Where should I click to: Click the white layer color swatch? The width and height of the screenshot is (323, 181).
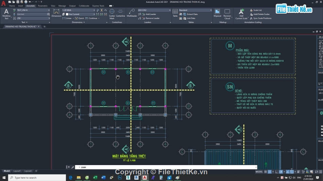click(x=67, y=14)
